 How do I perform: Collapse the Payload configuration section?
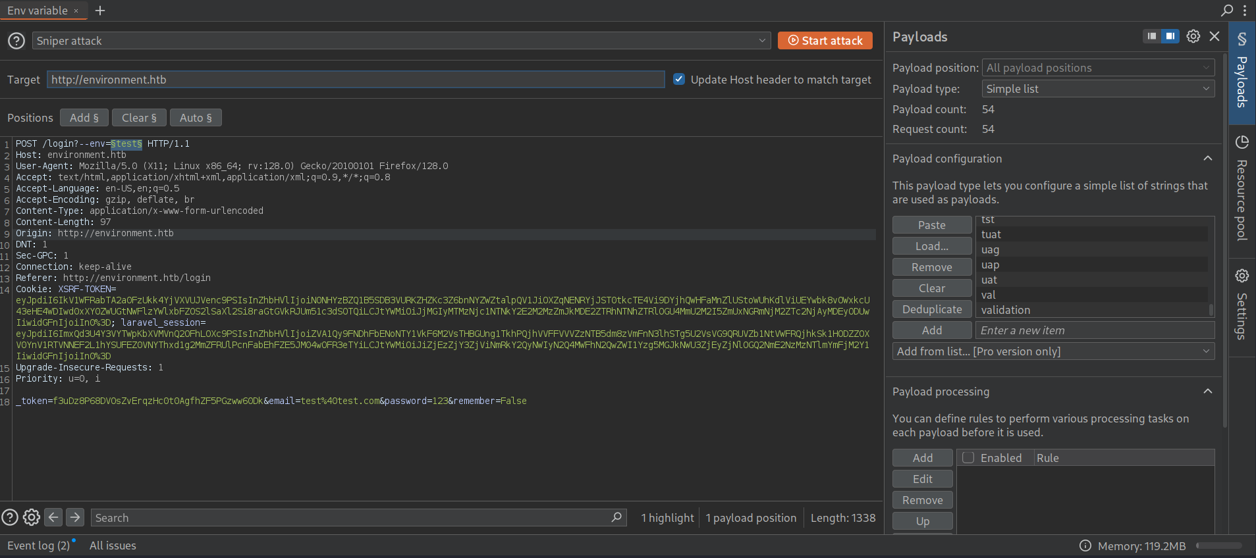[x=1208, y=159]
